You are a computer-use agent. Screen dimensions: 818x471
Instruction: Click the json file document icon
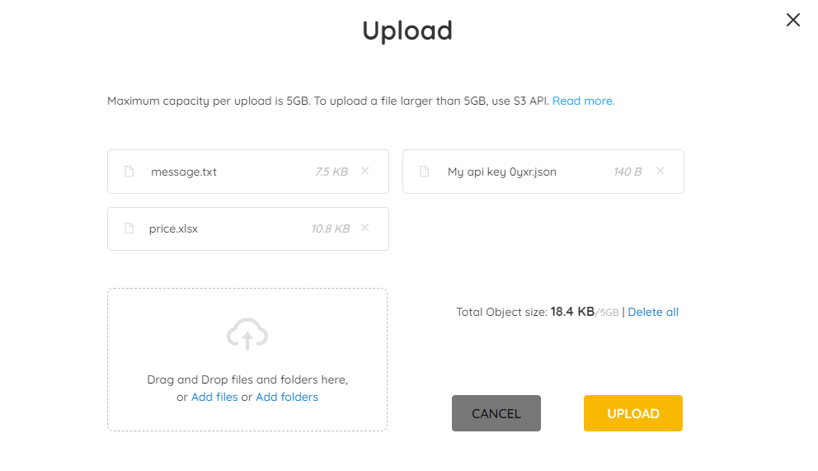pyautogui.click(x=424, y=171)
